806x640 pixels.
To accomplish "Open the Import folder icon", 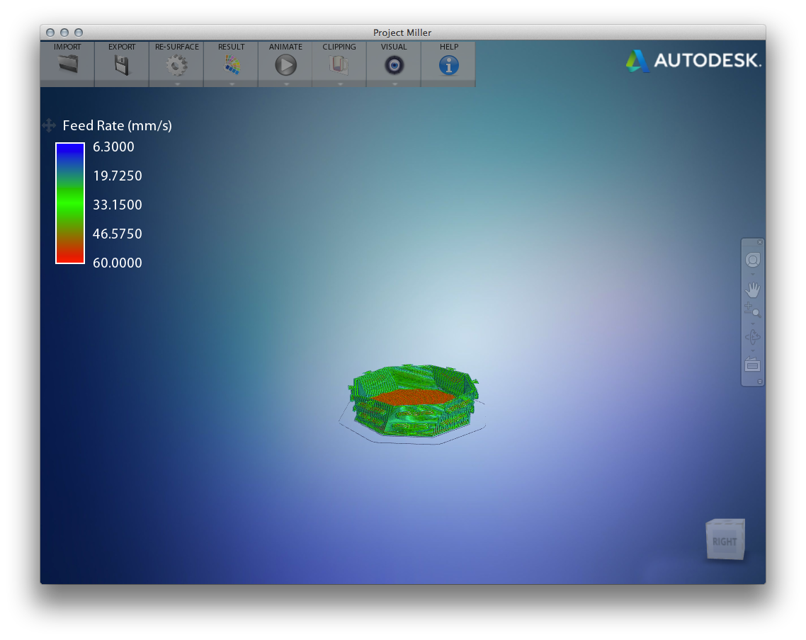I will 67,65.
